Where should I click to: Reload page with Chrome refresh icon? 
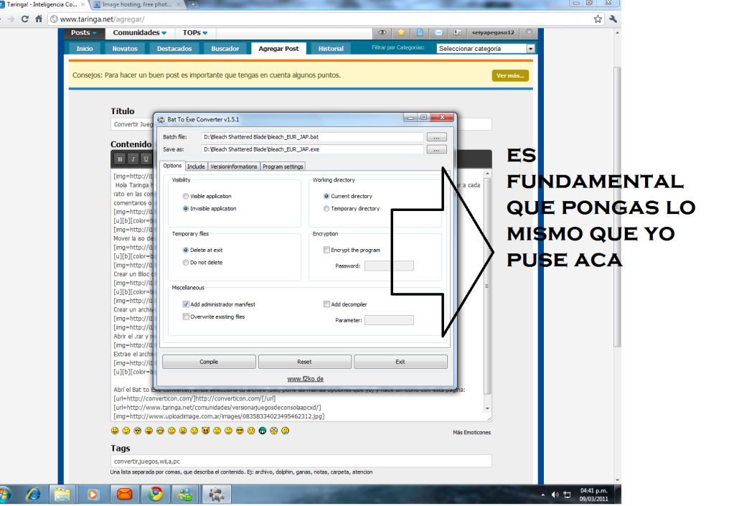point(25,19)
